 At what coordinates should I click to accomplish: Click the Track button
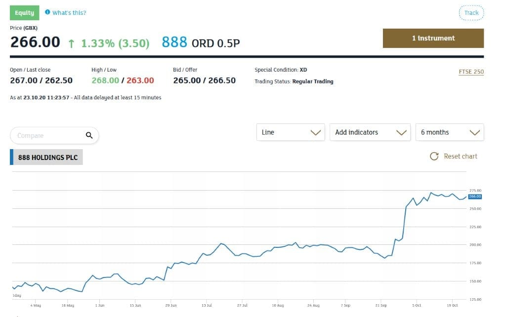471,13
